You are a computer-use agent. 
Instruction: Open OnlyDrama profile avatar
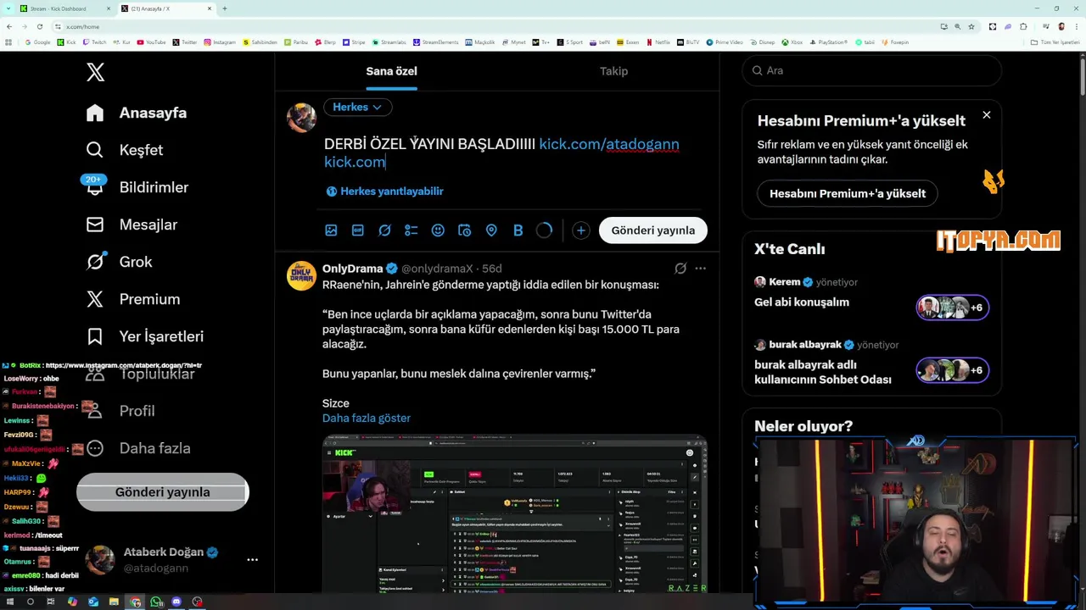301,276
